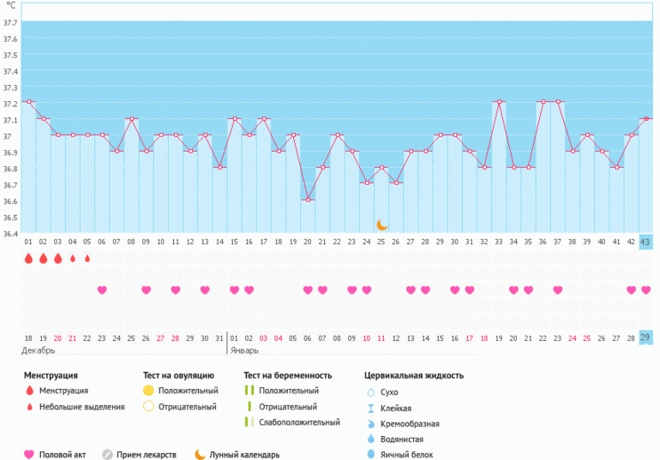Select the Половой акт heart legend icon

click(x=29, y=455)
